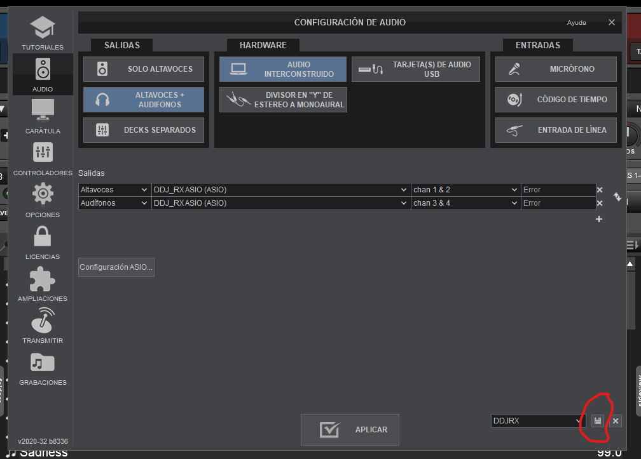This screenshot has height=459, width=641.
Task: Select Solo Altavoces output option
Action: tap(144, 69)
